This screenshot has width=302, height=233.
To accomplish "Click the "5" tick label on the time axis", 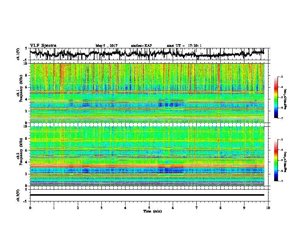I will coord(149,208).
